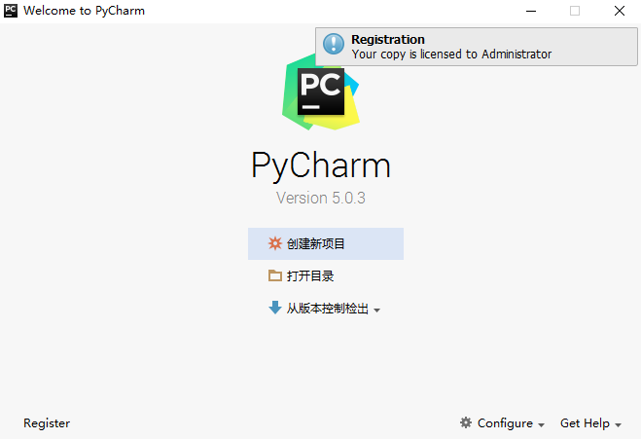641x439 pixels.
Task: Choose 从版本控制检出 to check out a project
Action: pyautogui.click(x=328, y=308)
